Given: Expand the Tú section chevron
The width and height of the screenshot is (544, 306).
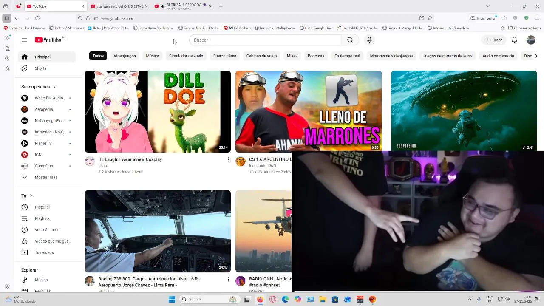Looking at the screenshot, I should pyautogui.click(x=31, y=196).
